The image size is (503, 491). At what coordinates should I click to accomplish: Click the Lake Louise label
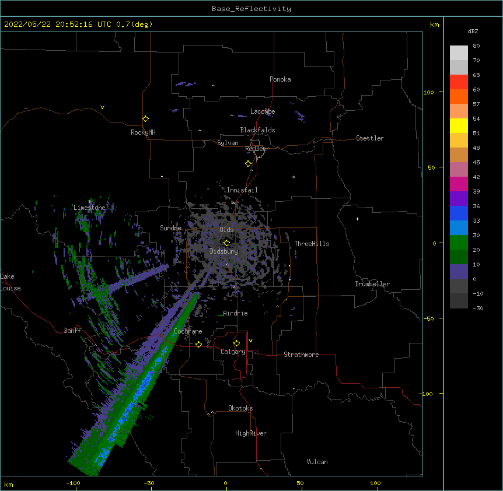[11, 282]
